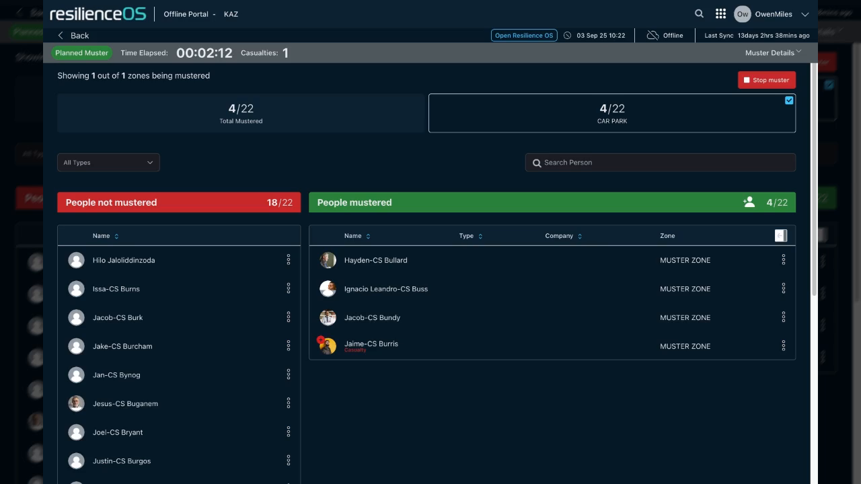Expand Muster Details panel
The image size is (861, 484).
click(773, 52)
